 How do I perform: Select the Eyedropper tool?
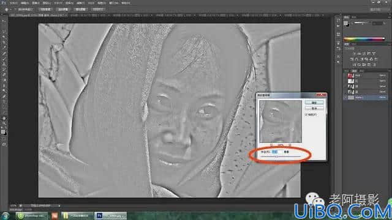(x=4, y=48)
